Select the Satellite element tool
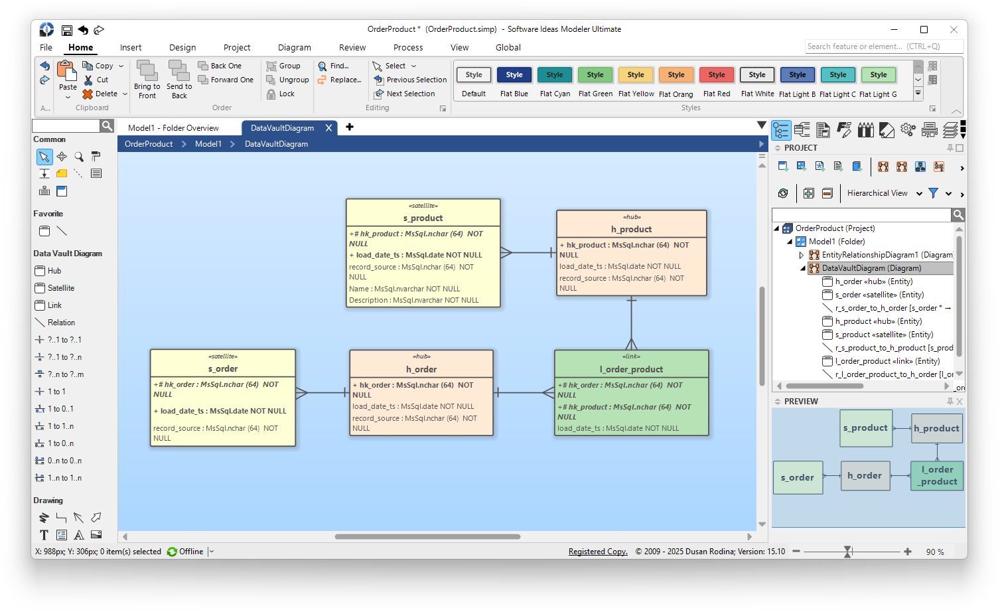Viewport: 998px width, 612px height. coord(54,288)
